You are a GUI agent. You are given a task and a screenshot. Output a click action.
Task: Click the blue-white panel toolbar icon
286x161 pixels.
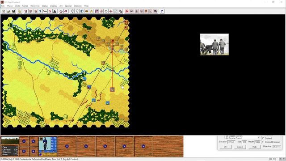coord(82,11)
